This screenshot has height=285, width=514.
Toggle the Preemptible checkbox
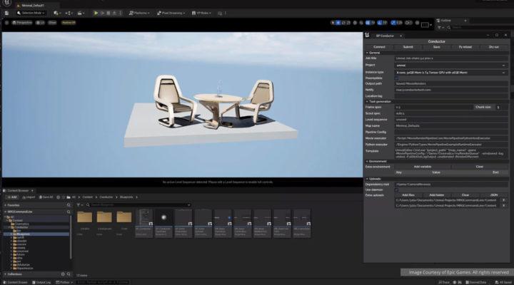tap(397, 78)
